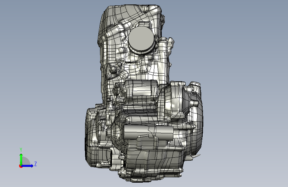Select the round cap face on the engine head
This screenshot has height=187, width=288.
pyautogui.click(x=141, y=38)
